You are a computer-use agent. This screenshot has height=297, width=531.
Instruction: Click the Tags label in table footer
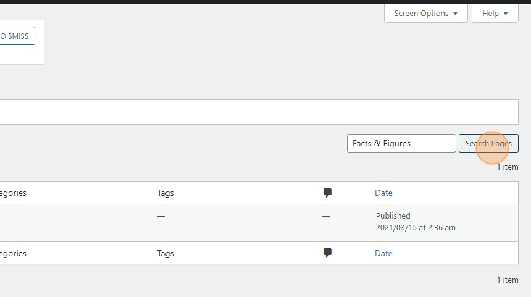tap(165, 253)
